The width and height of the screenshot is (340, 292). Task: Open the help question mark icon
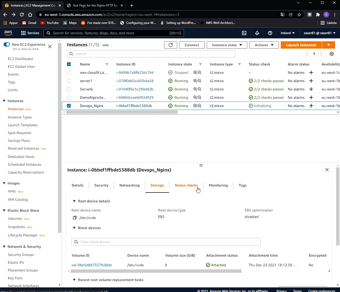pos(270,33)
